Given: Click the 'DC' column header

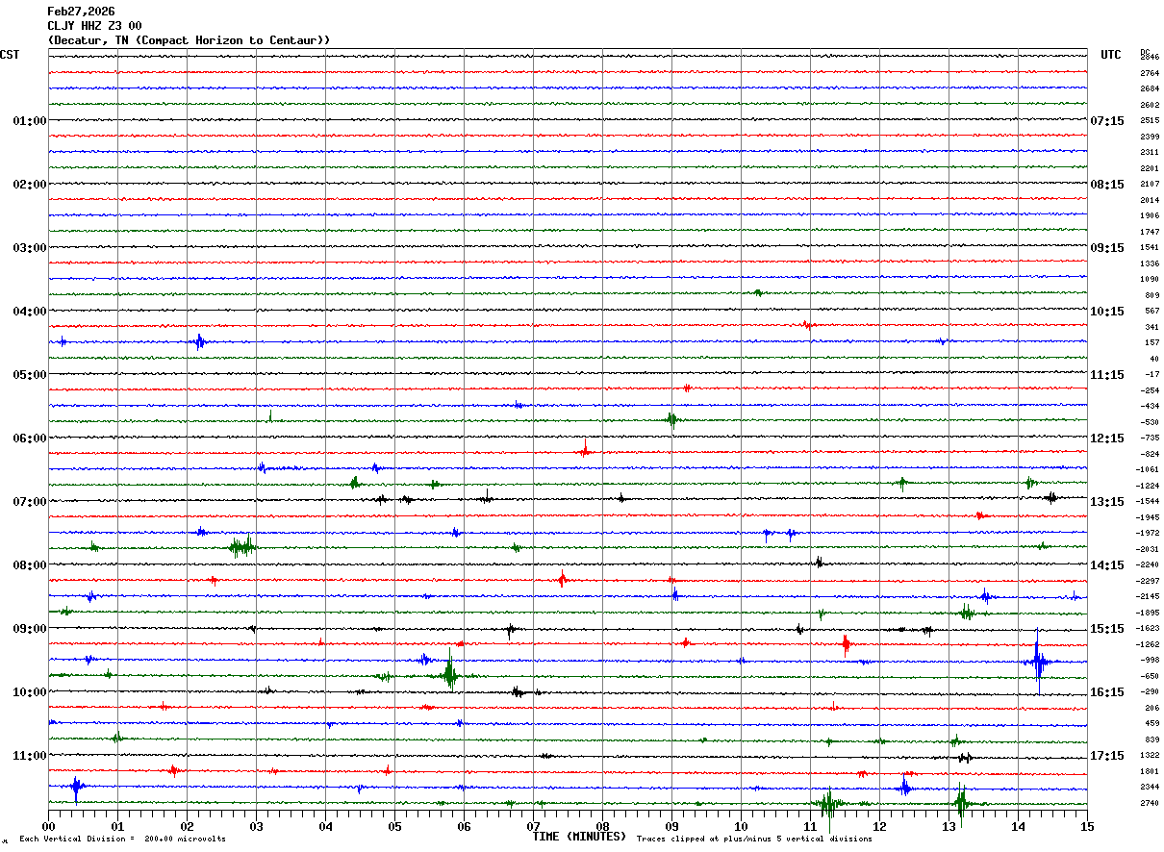Looking at the screenshot, I should [1145, 52].
